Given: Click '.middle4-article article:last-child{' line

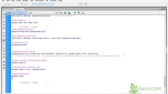Looking at the screenshot, I should point(29,60).
